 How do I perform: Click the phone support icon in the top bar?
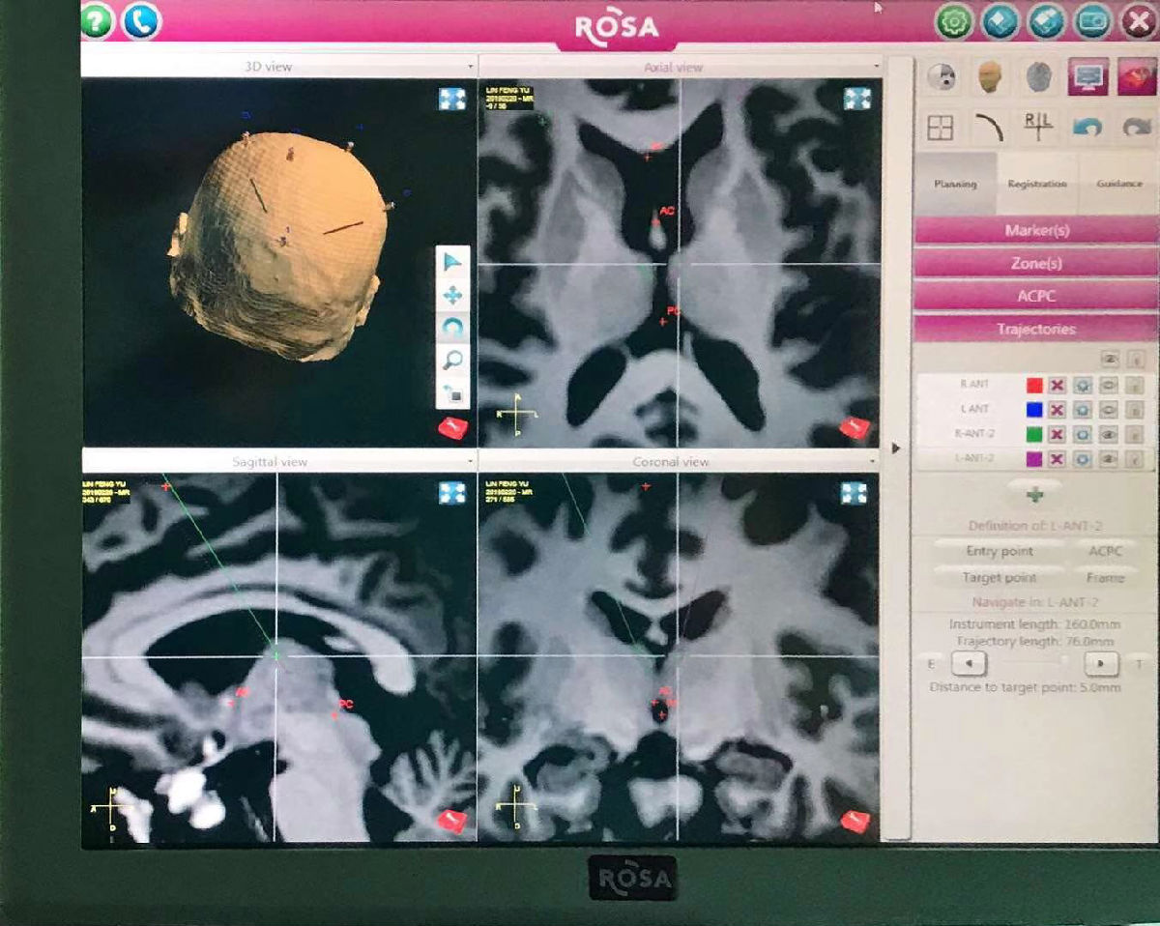tap(141, 21)
